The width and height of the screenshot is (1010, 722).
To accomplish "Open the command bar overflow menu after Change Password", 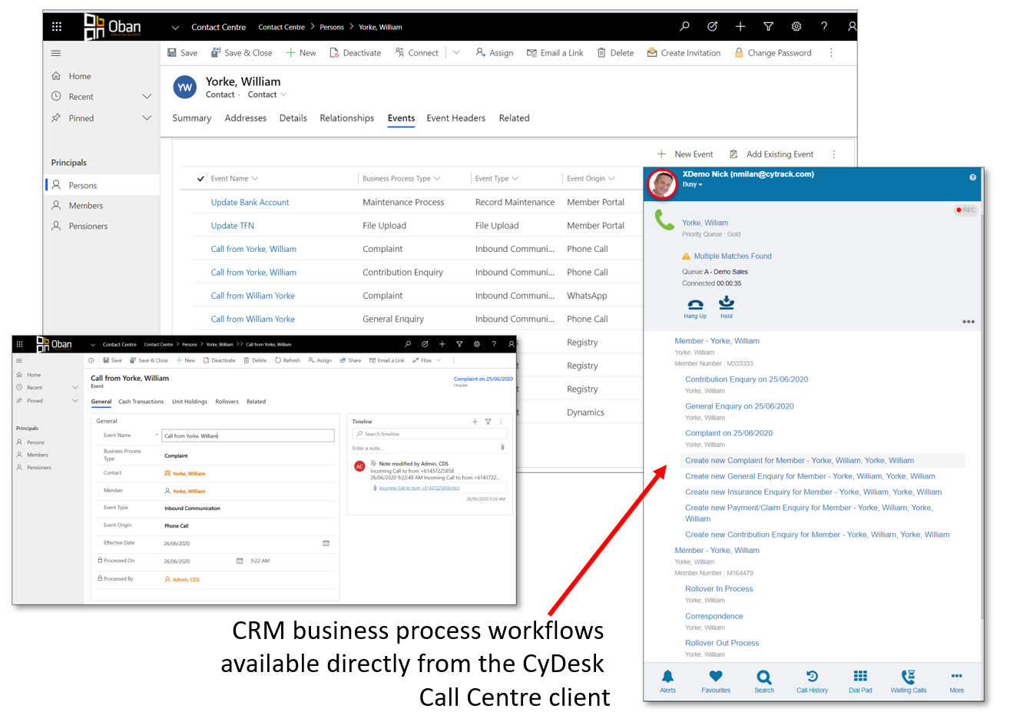I will point(831,53).
